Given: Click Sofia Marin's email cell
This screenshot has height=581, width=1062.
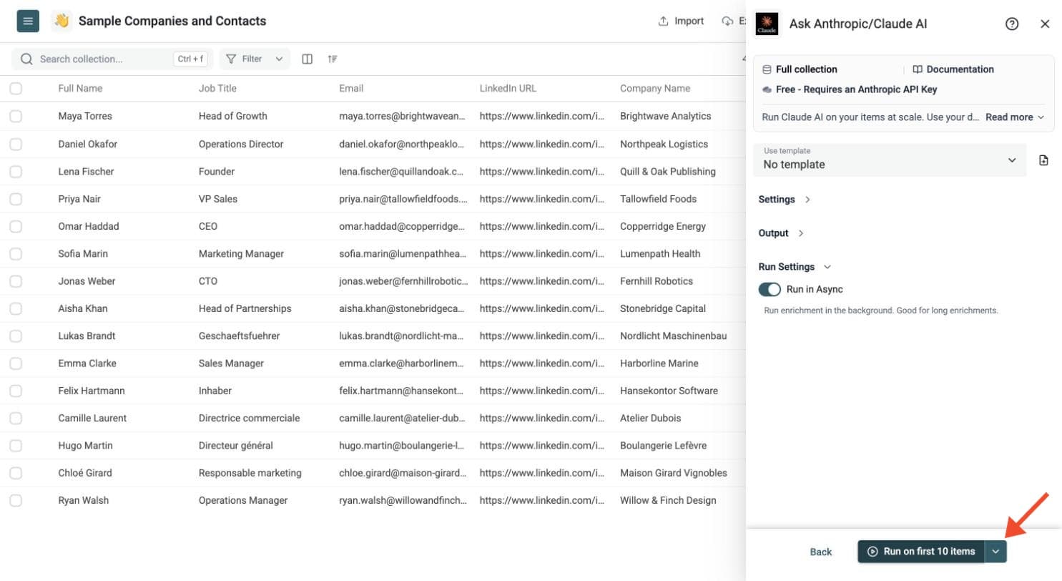Looking at the screenshot, I should click(x=403, y=254).
